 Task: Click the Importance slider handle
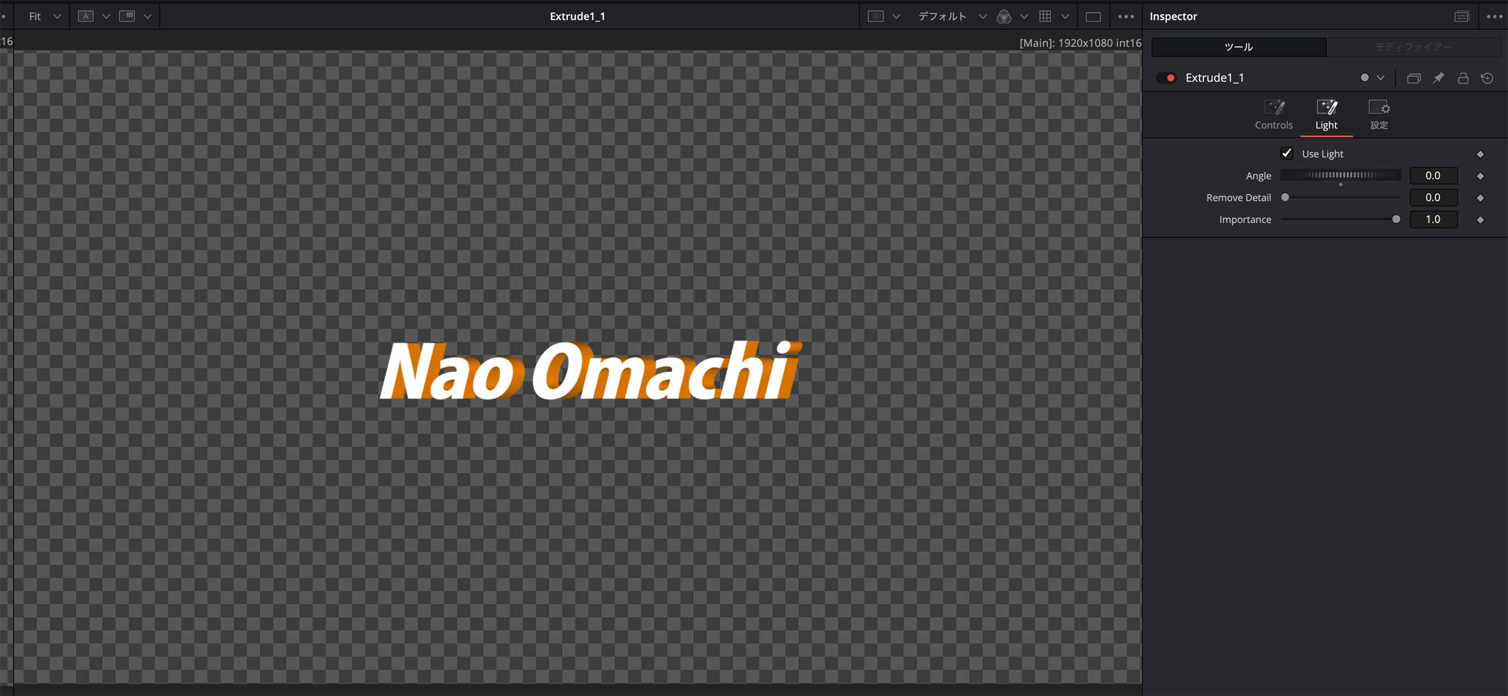pyautogui.click(x=1395, y=219)
